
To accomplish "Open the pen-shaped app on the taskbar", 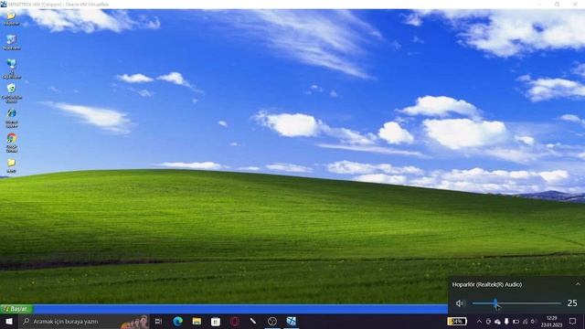I will point(253,321).
